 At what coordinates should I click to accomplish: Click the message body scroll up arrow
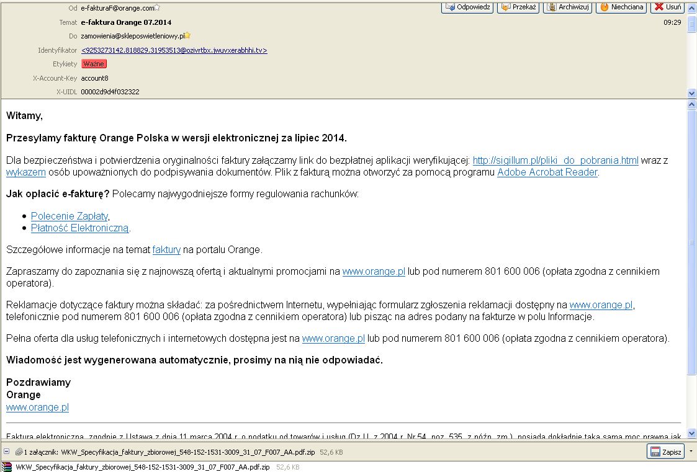coord(691,105)
